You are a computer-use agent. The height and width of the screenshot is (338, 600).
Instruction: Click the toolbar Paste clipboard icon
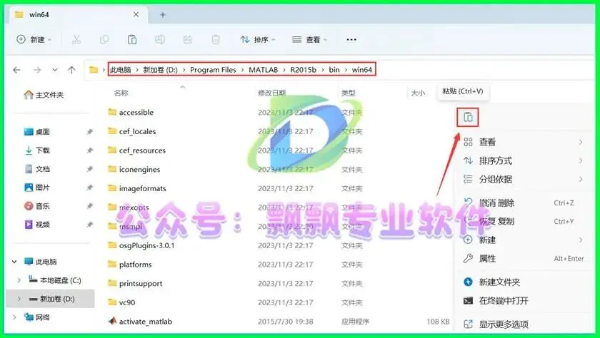pyautogui.click(x=132, y=39)
